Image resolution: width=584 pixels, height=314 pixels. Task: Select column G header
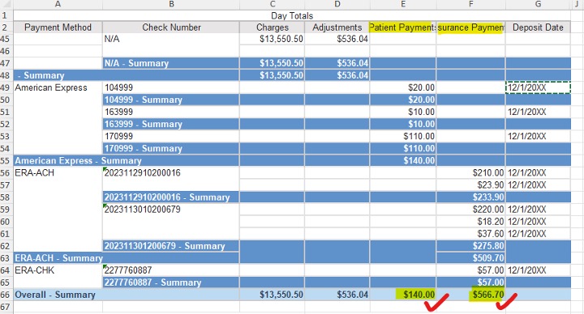(538, 5)
